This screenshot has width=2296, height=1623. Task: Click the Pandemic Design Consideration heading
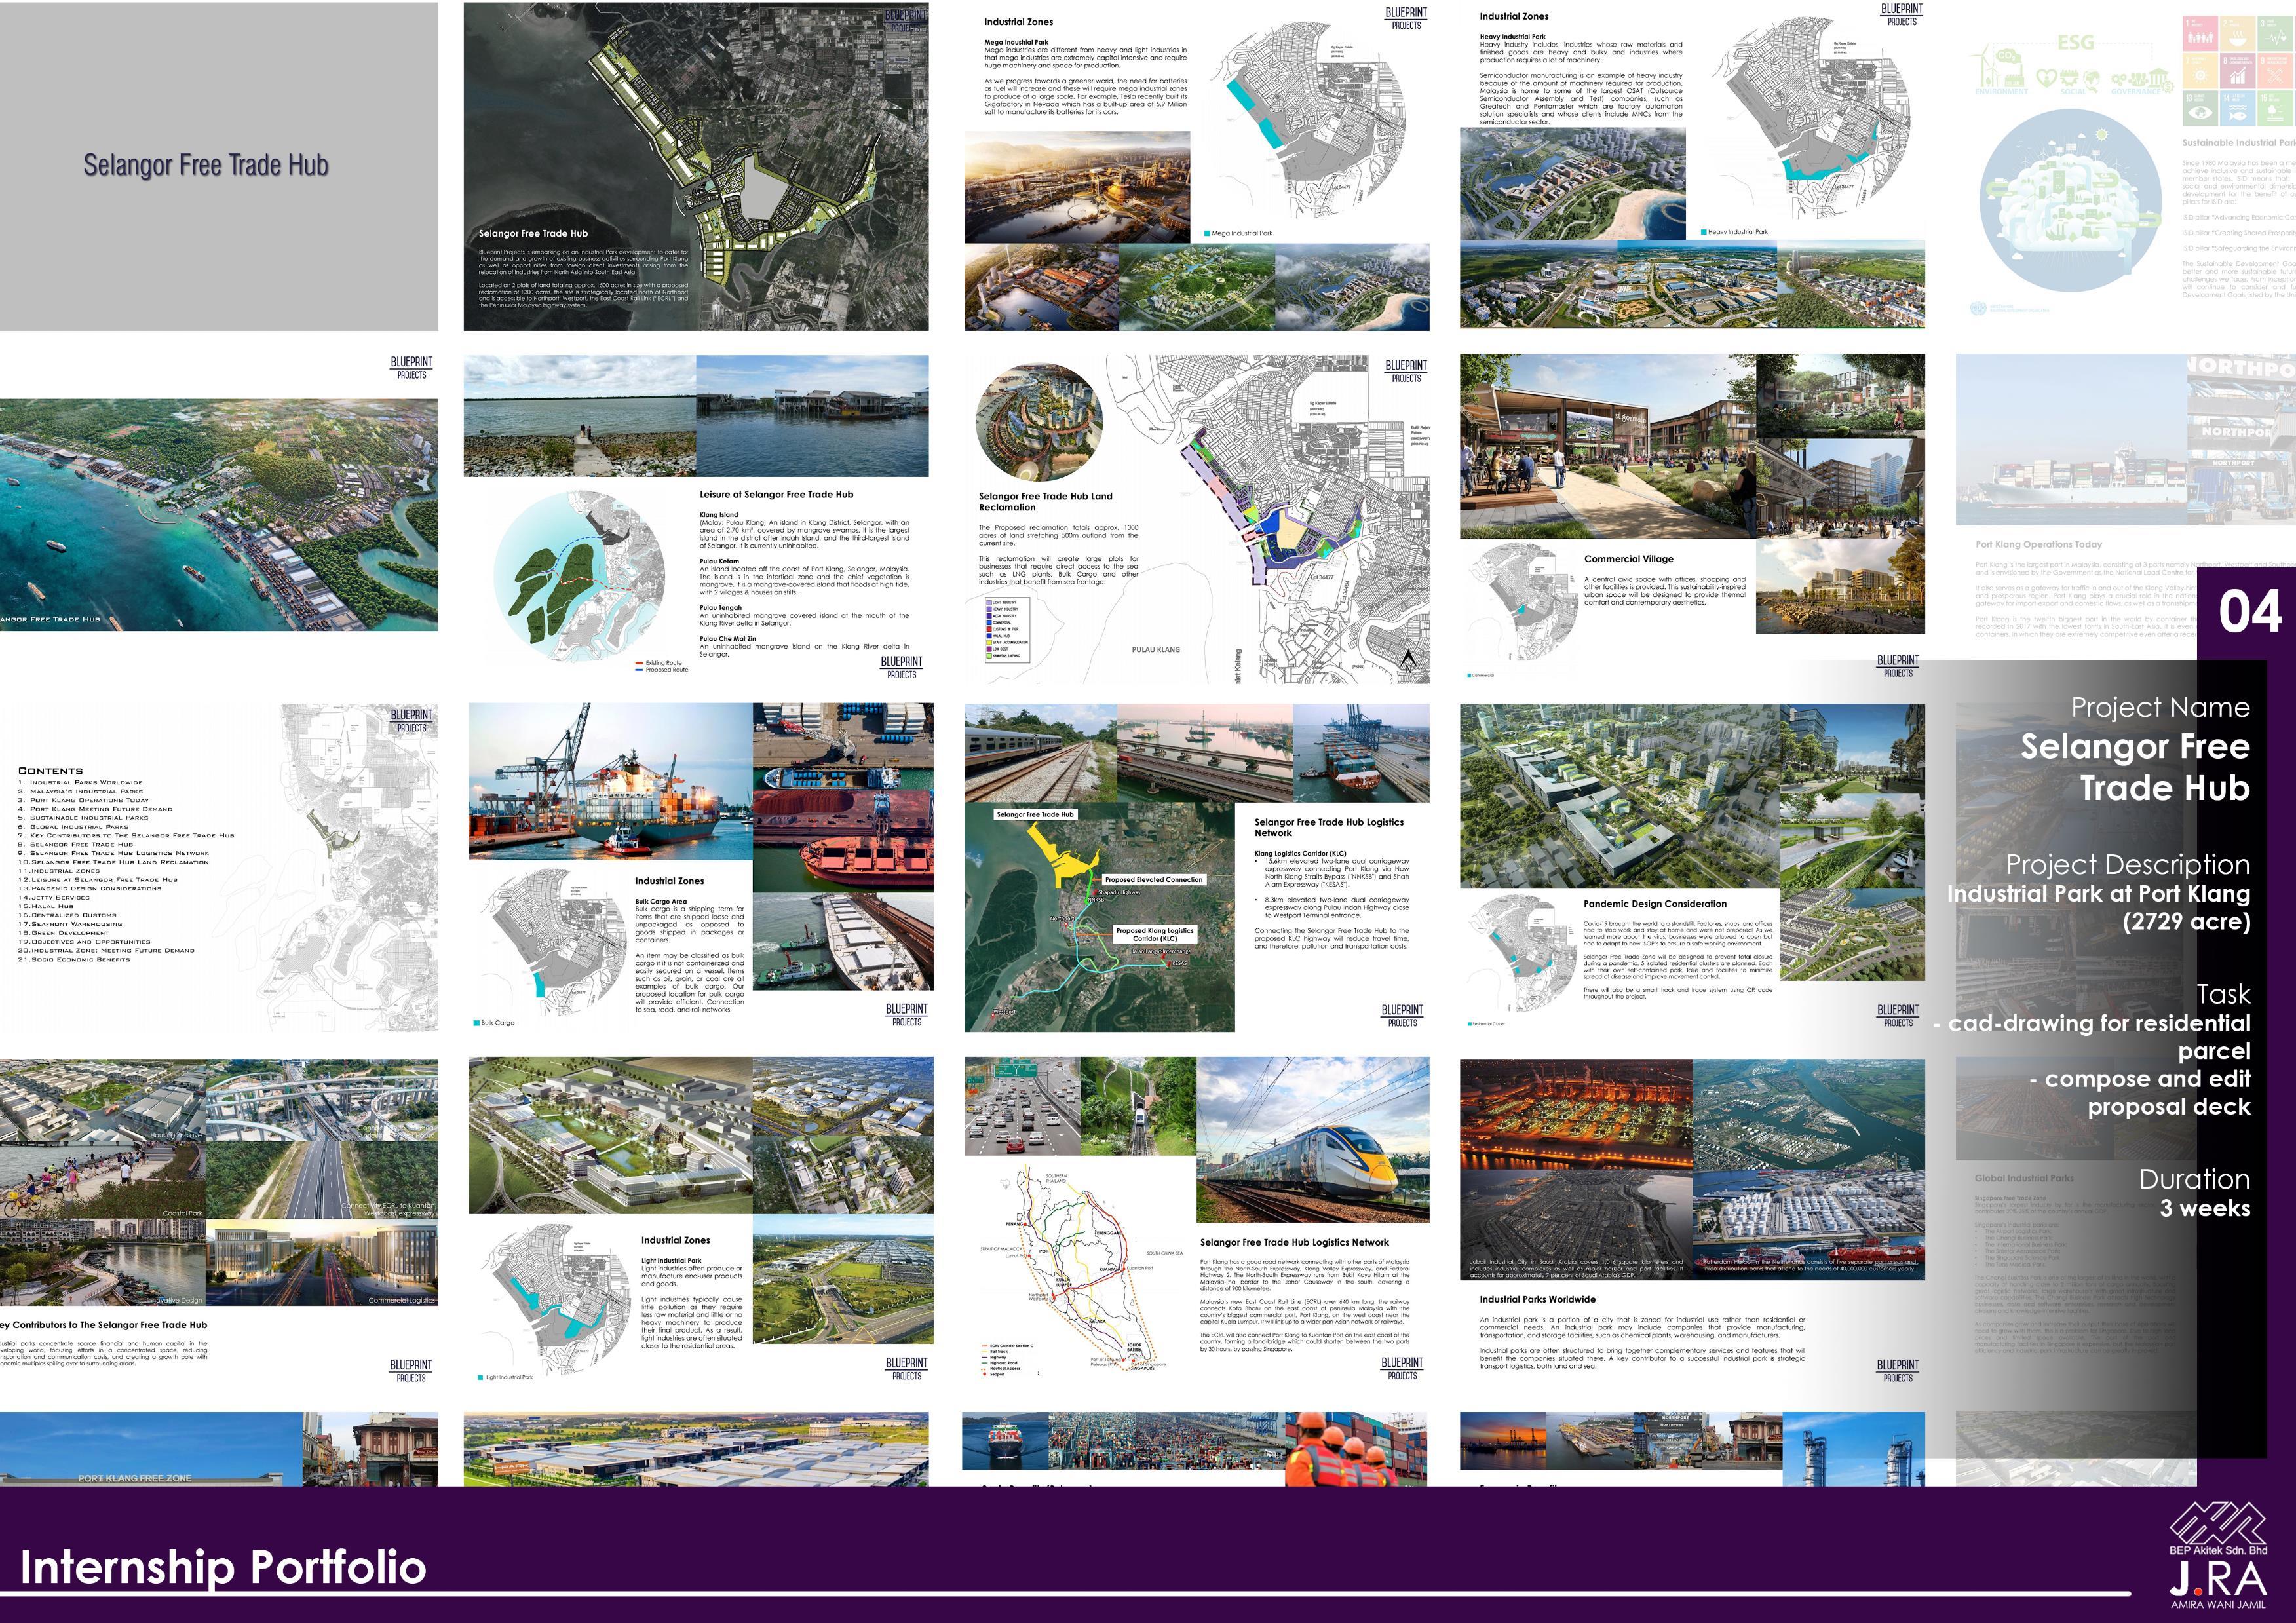tap(1655, 903)
